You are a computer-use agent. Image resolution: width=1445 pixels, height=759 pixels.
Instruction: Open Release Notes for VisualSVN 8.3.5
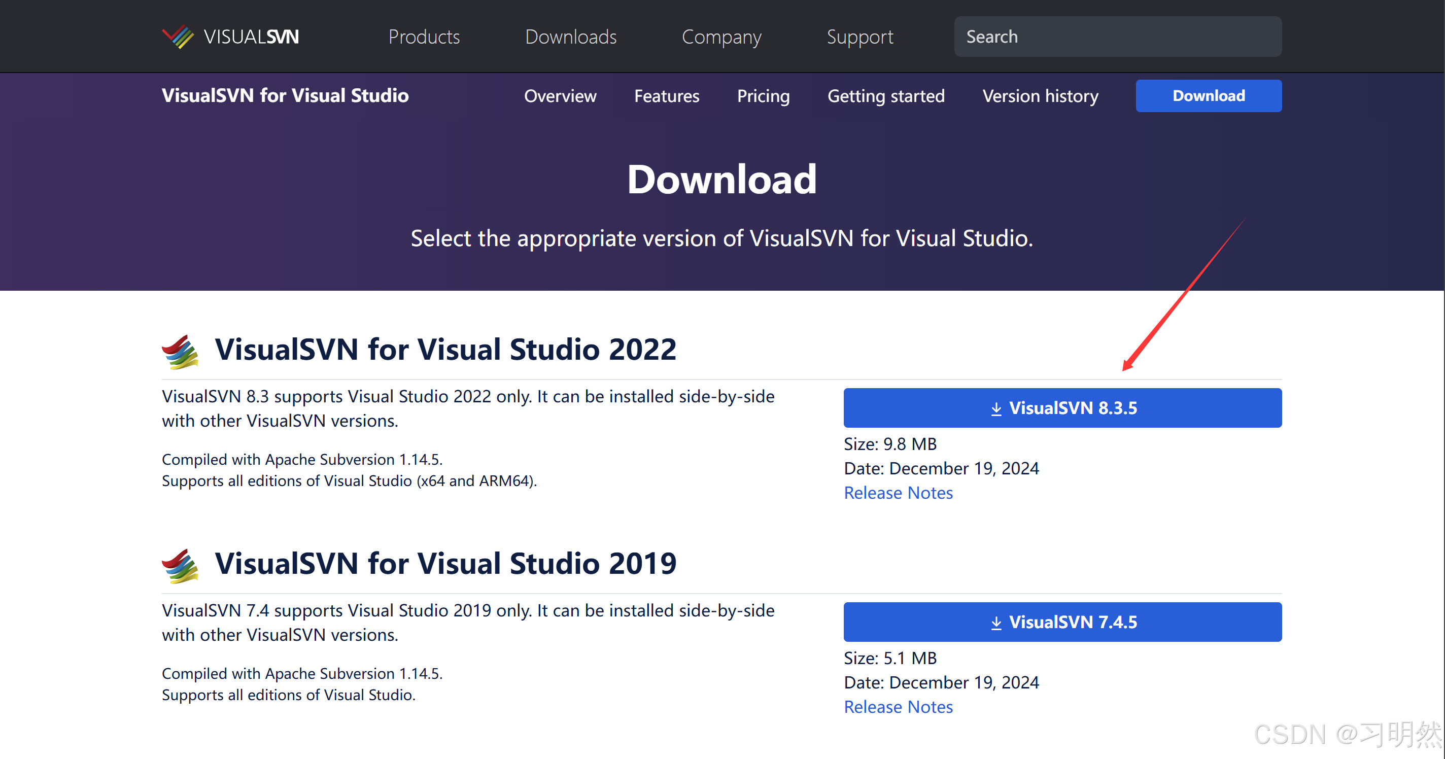coord(898,493)
